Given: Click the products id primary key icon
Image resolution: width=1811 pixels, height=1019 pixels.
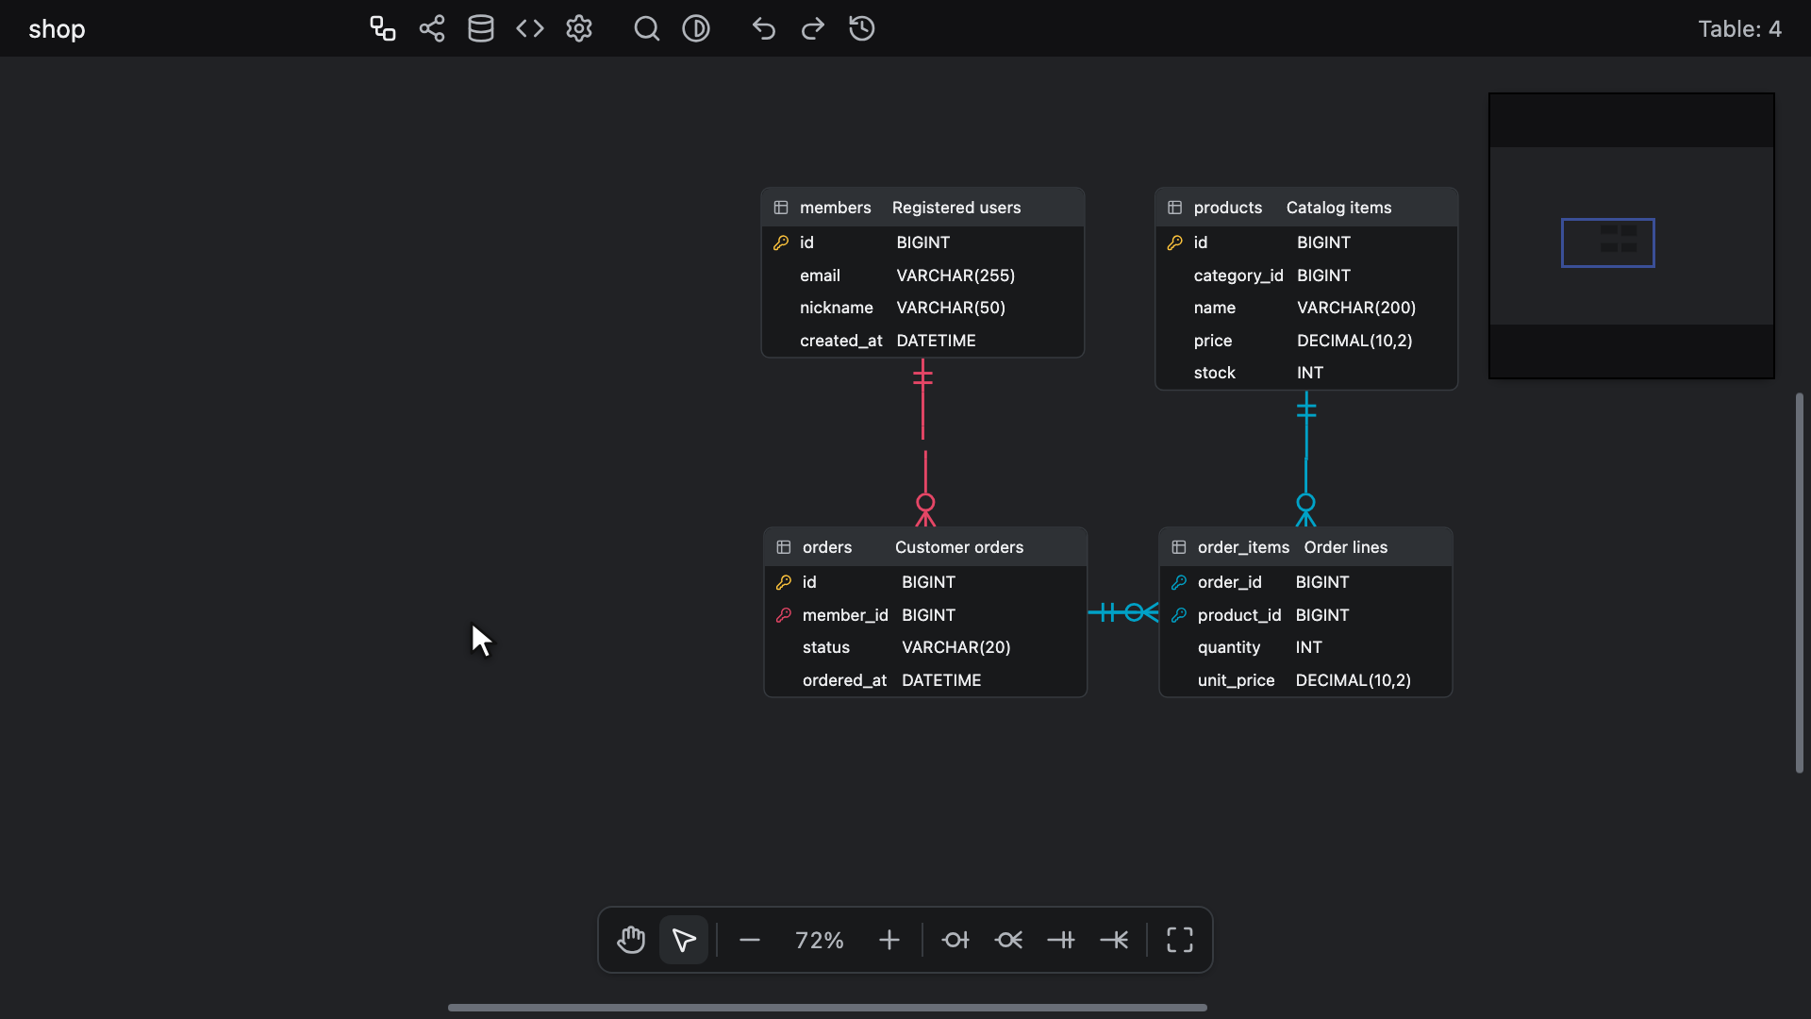Looking at the screenshot, I should coord(1175,242).
